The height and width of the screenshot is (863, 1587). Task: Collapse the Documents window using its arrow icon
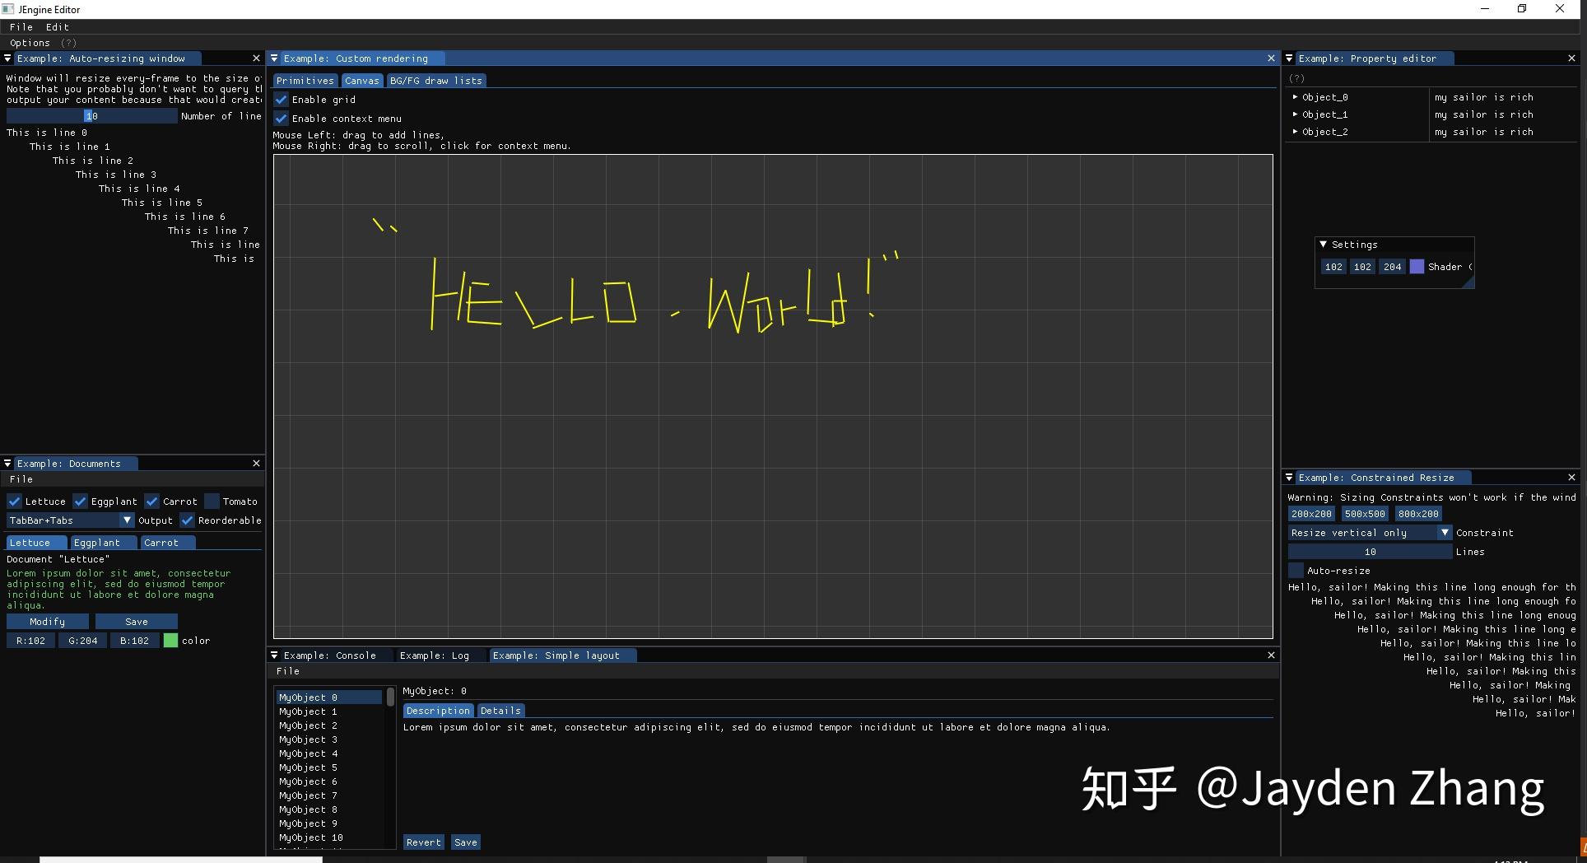(7, 464)
